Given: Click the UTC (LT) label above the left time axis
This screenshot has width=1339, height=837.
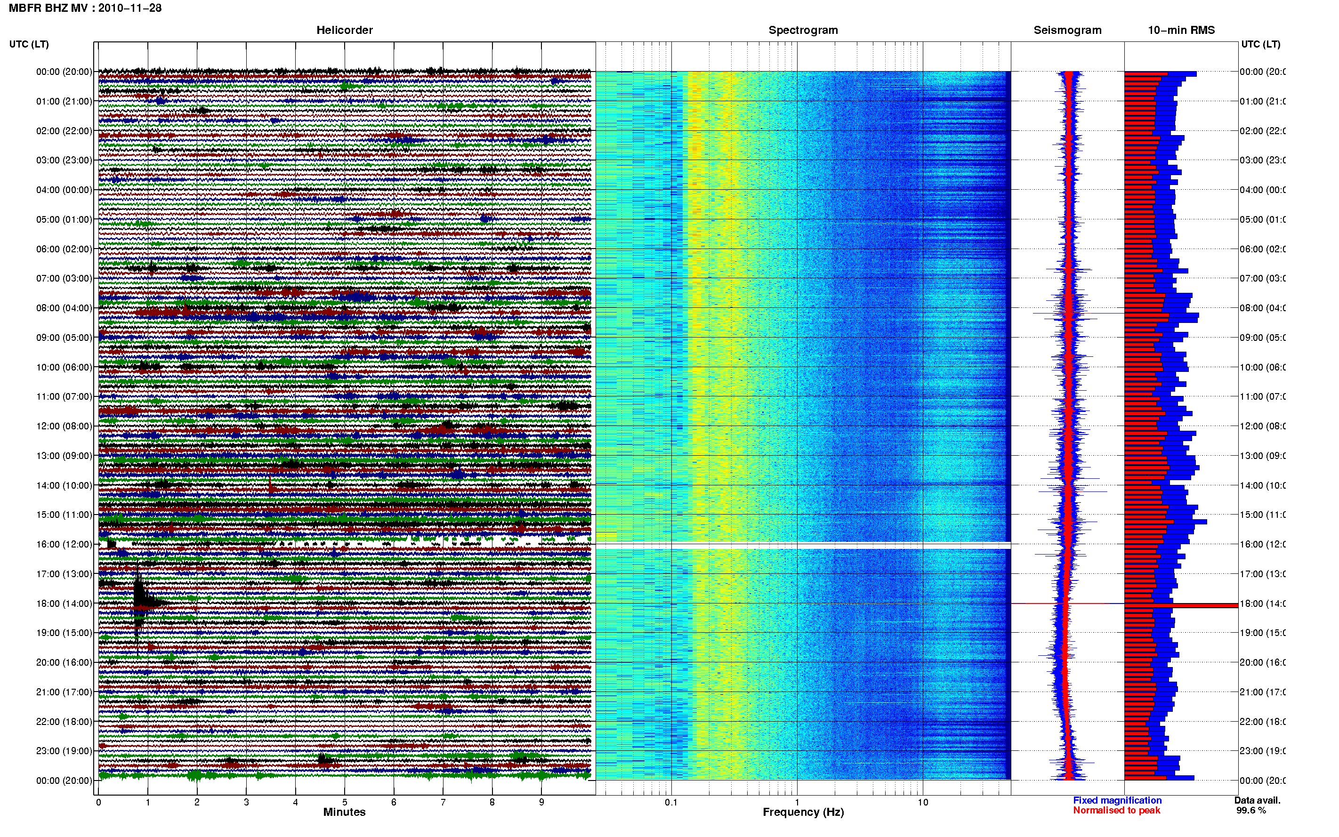Looking at the screenshot, I should click(29, 44).
